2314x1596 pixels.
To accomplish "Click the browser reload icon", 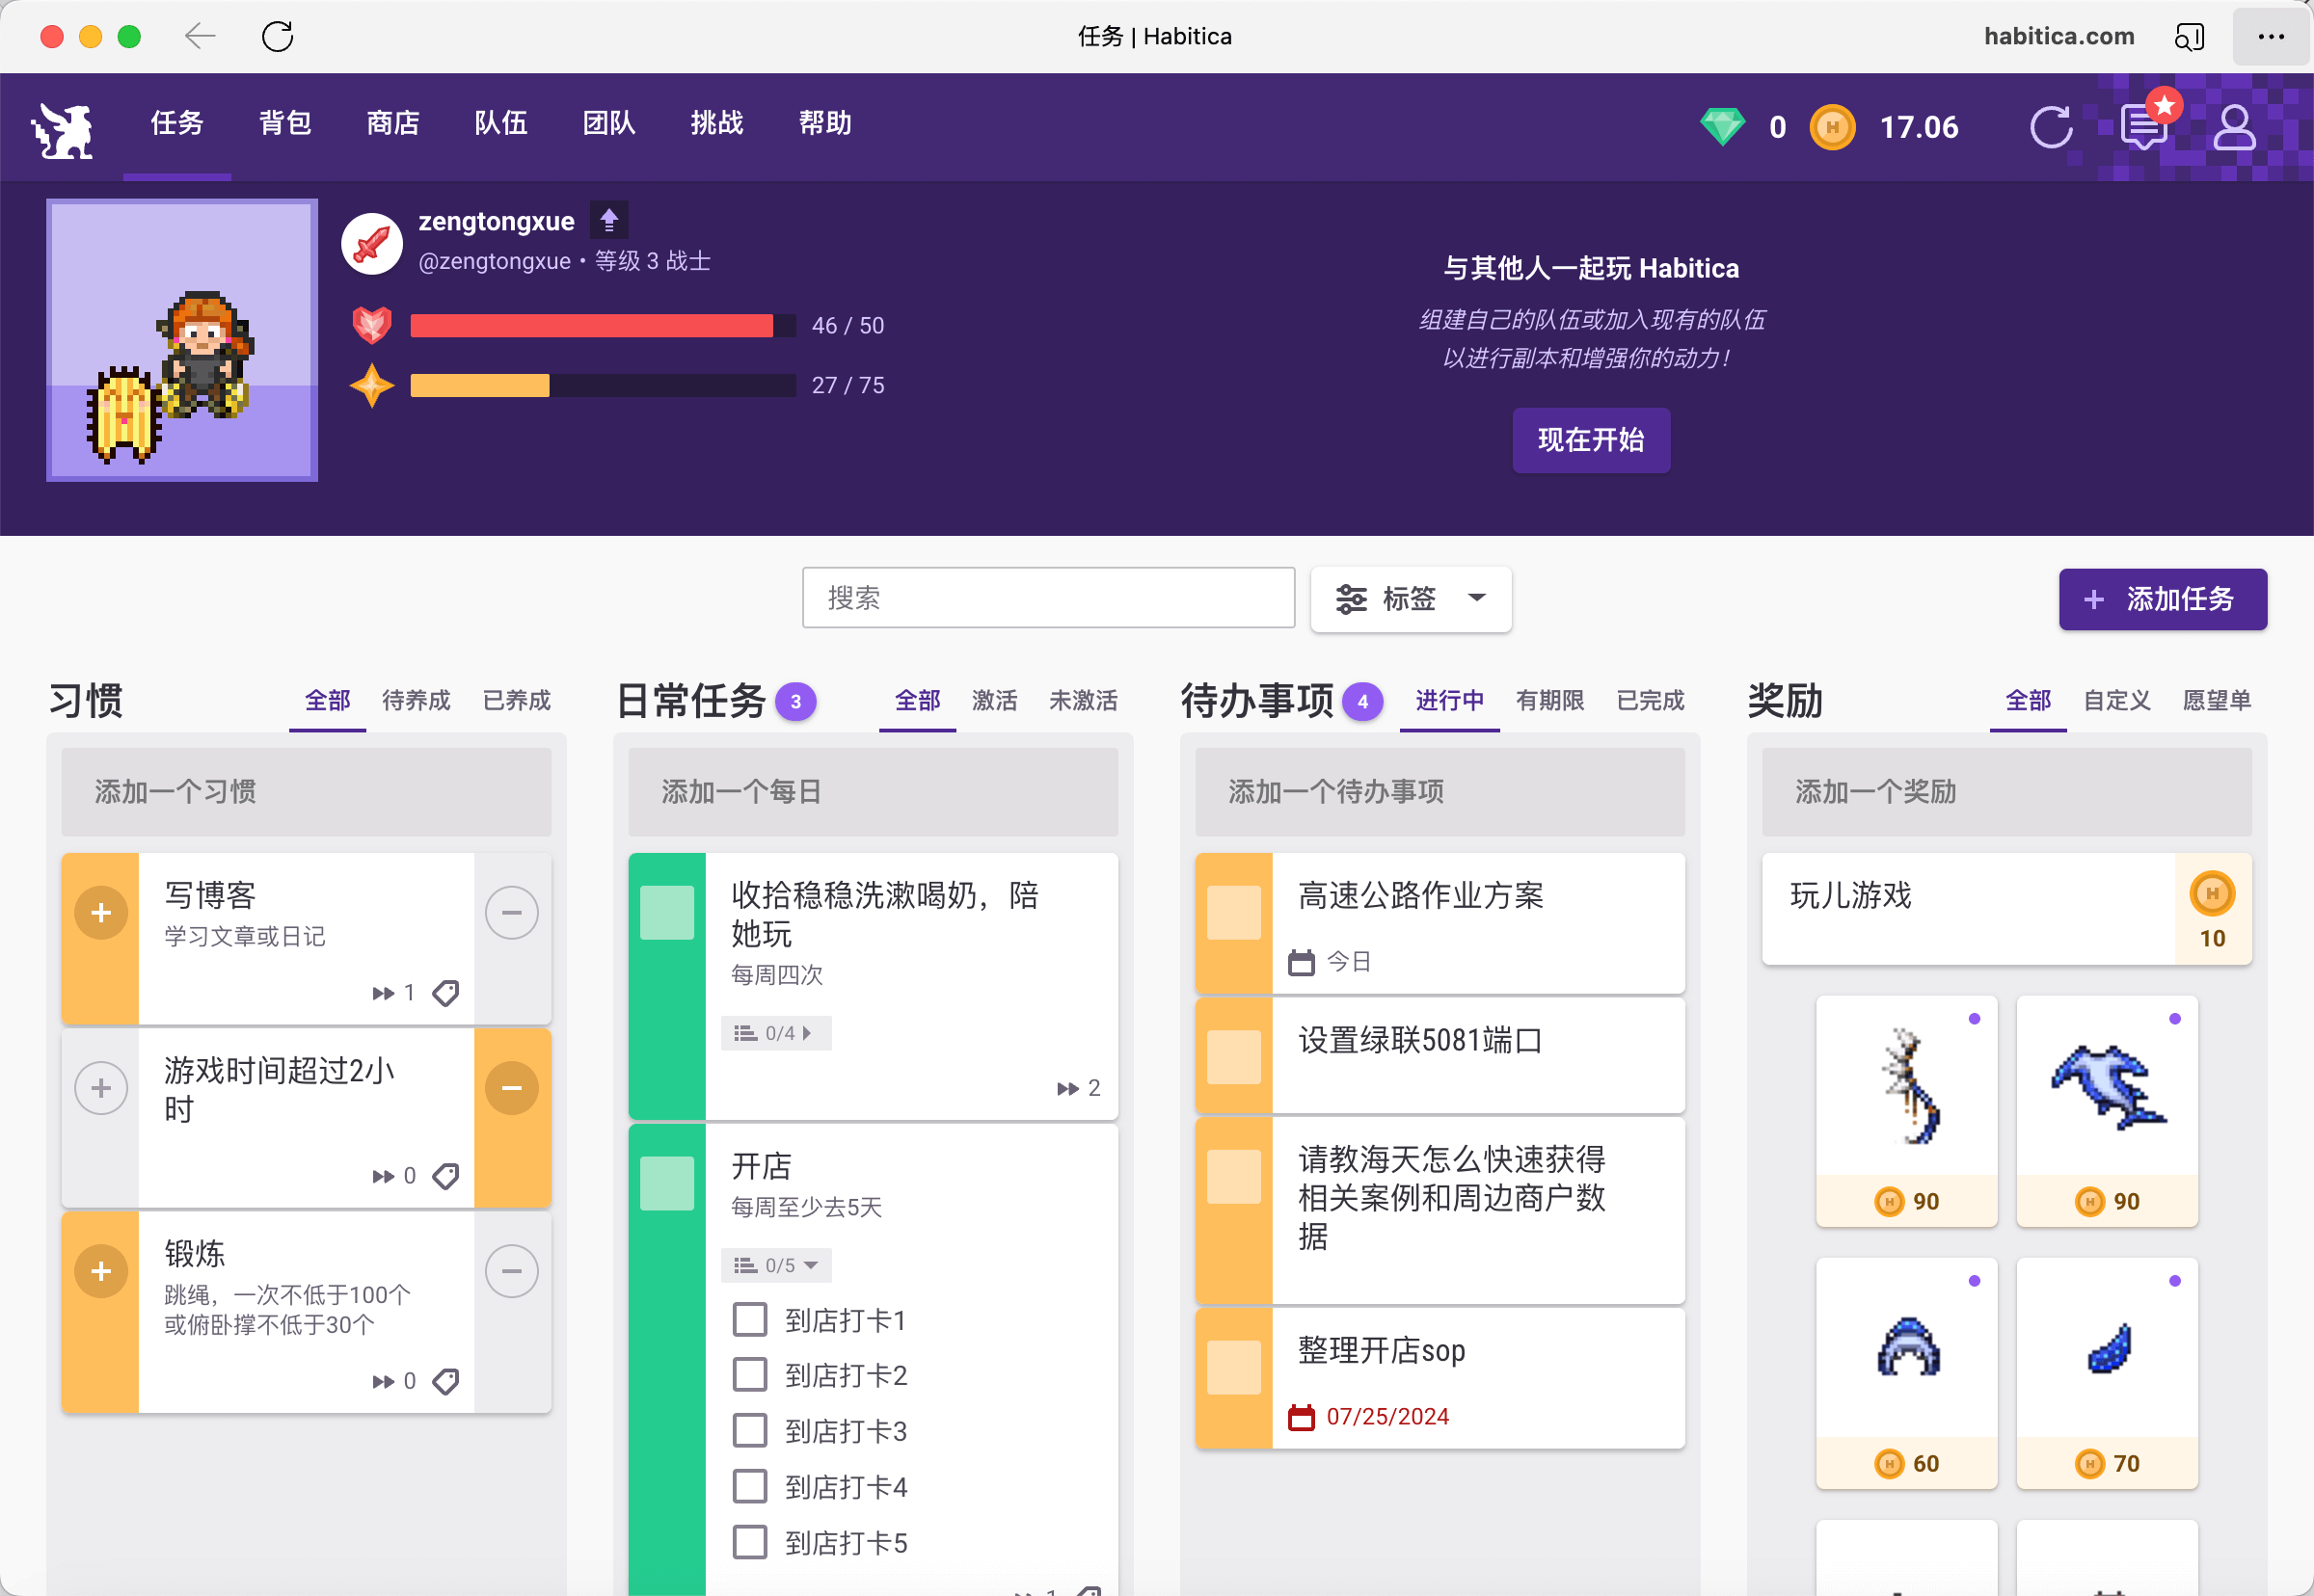I will [x=277, y=37].
